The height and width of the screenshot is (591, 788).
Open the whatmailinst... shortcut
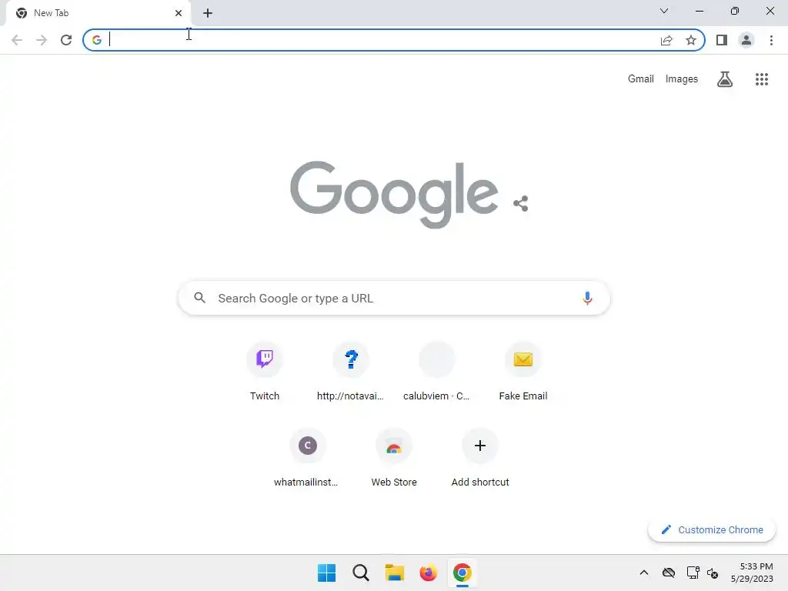(308, 459)
